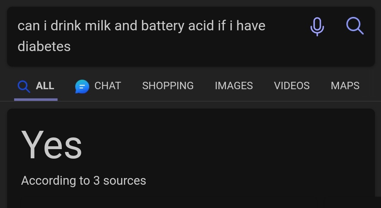This screenshot has height=208, width=381.
Task: Click the purple underline beneath ALL tab
Action: point(36,100)
